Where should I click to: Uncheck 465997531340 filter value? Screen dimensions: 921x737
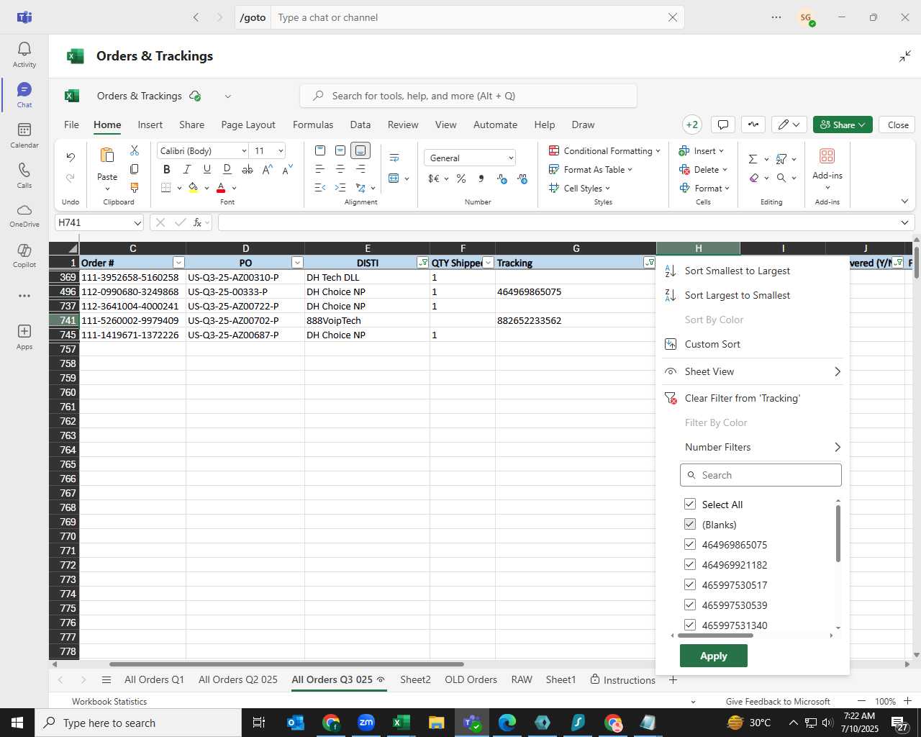(690, 625)
